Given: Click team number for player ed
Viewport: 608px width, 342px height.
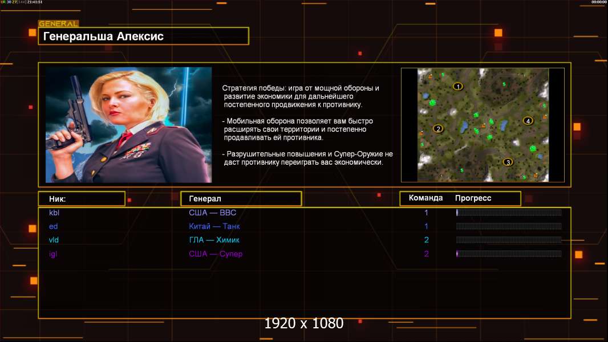Looking at the screenshot, I should pos(426,226).
